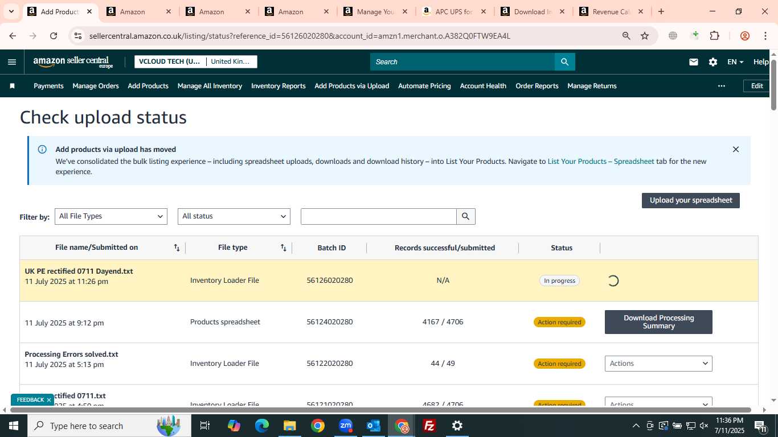Screen dimensions: 778x437
Task: Open Manage Returns
Action: (592, 86)
